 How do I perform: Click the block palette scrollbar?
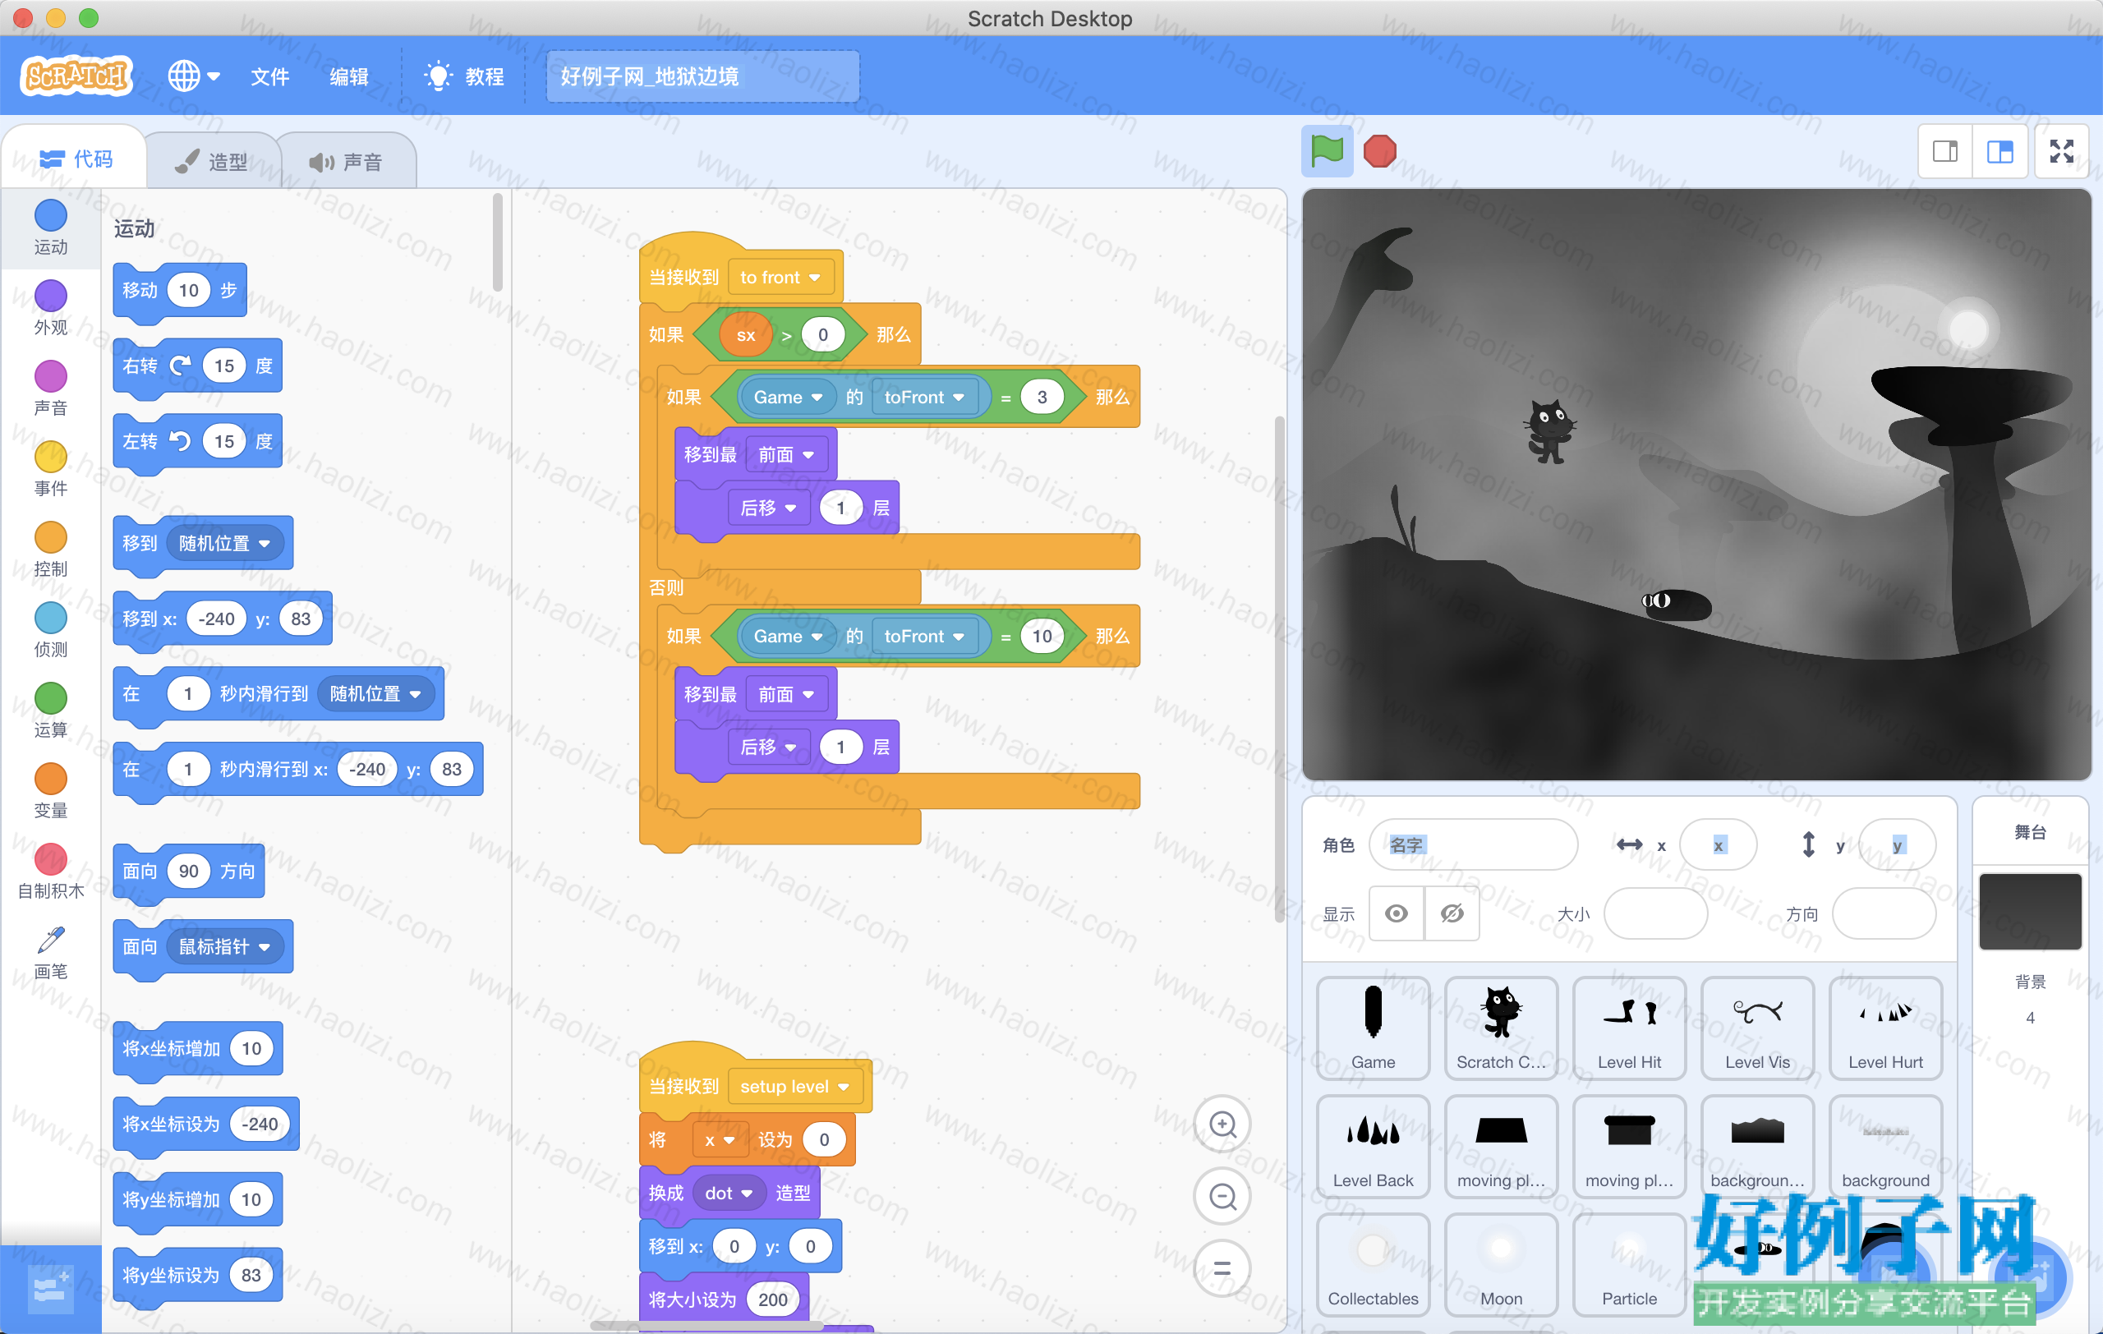(498, 242)
